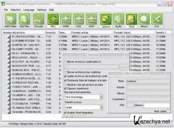
Task: Select the WMA output format icon
Action: pos(66,21)
